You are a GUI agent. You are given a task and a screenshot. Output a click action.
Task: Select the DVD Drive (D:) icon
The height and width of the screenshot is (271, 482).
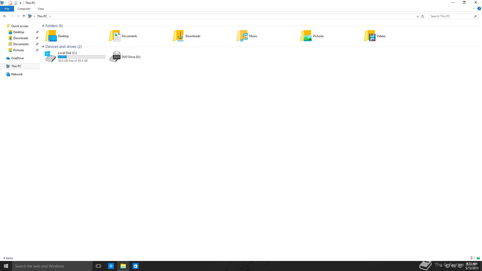(115, 56)
